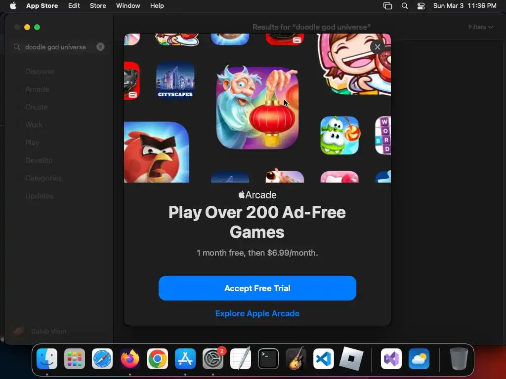The image size is (506, 379).
Task: Open Create in the sidebar
Action: tap(36, 107)
